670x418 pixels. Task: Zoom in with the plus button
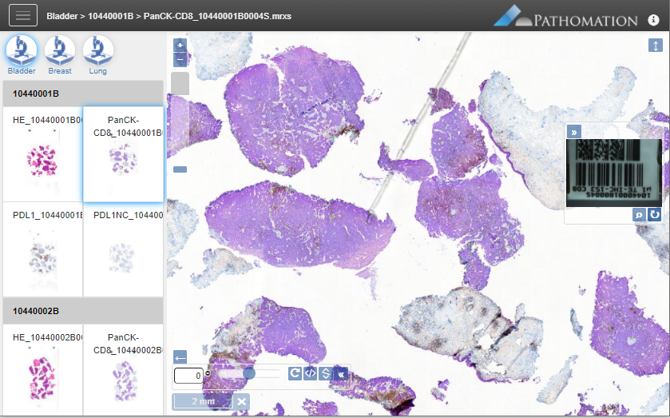[180, 46]
